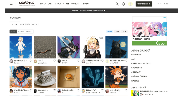
Task: Click the 歯にしみそう title text
Action: (x=43, y=90)
